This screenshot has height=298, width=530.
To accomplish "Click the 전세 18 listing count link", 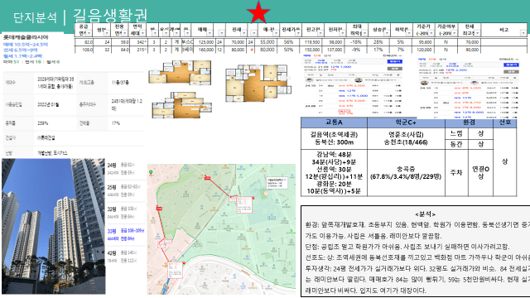I will click(x=33, y=62).
